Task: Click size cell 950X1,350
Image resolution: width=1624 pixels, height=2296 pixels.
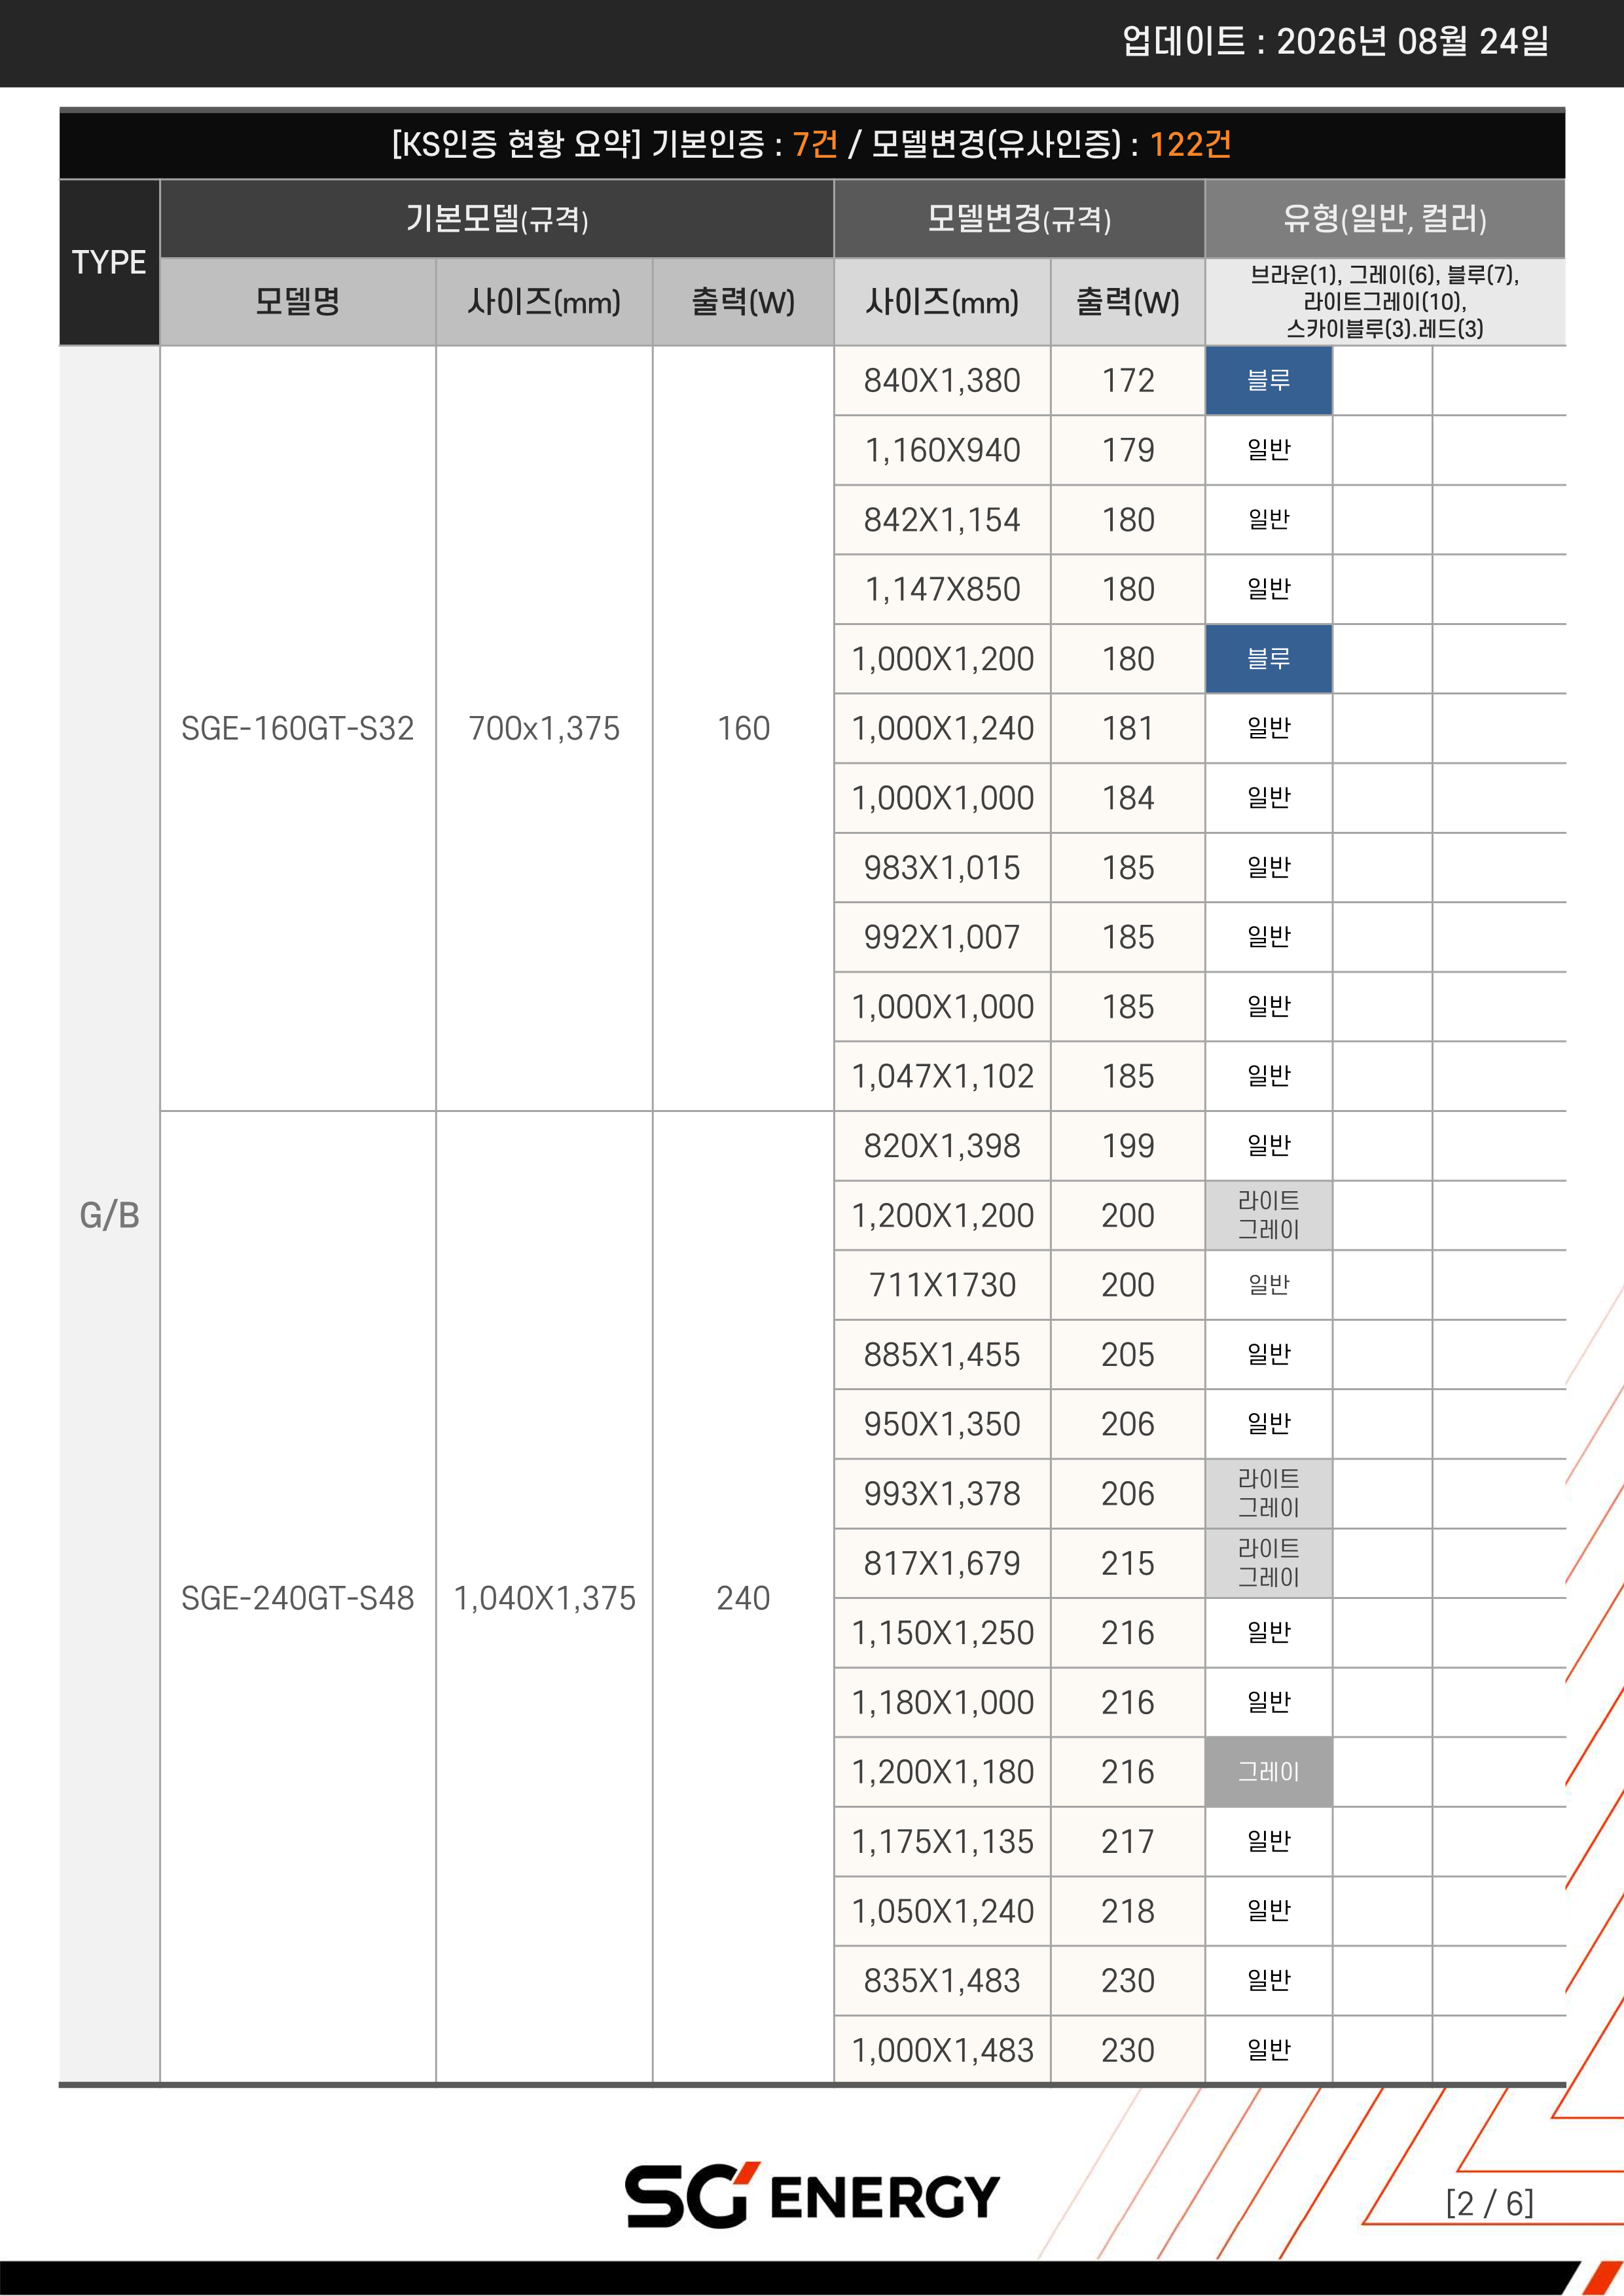Action: click(x=942, y=1424)
